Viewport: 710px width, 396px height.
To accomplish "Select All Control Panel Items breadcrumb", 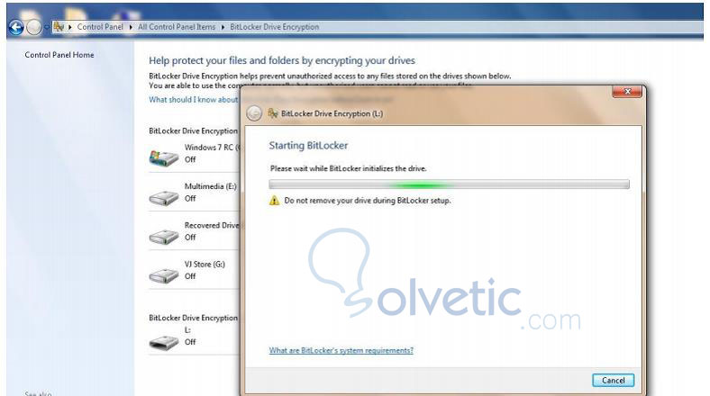I will pyautogui.click(x=177, y=27).
